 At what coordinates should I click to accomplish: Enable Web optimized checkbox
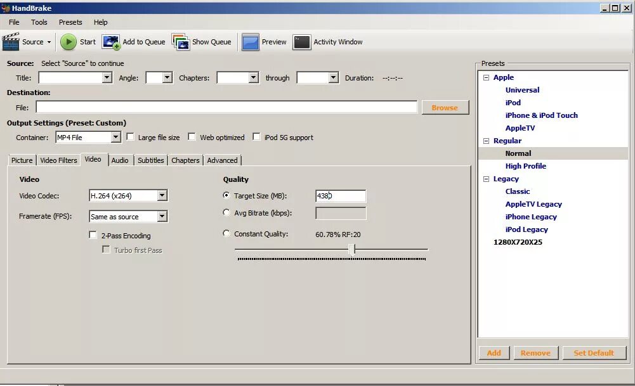click(192, 137)
